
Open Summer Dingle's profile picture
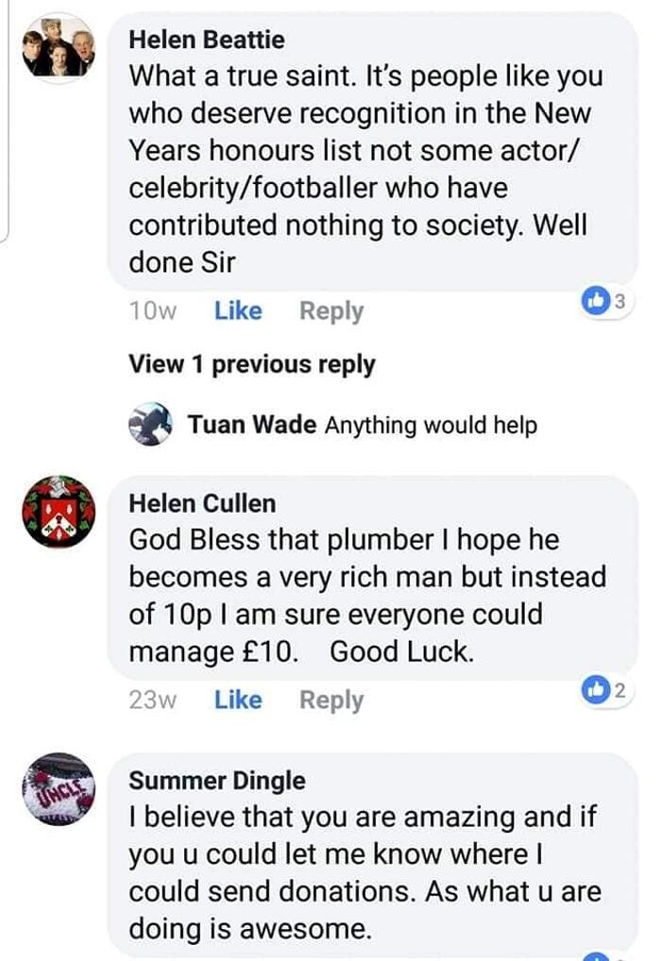pos(59,787)
